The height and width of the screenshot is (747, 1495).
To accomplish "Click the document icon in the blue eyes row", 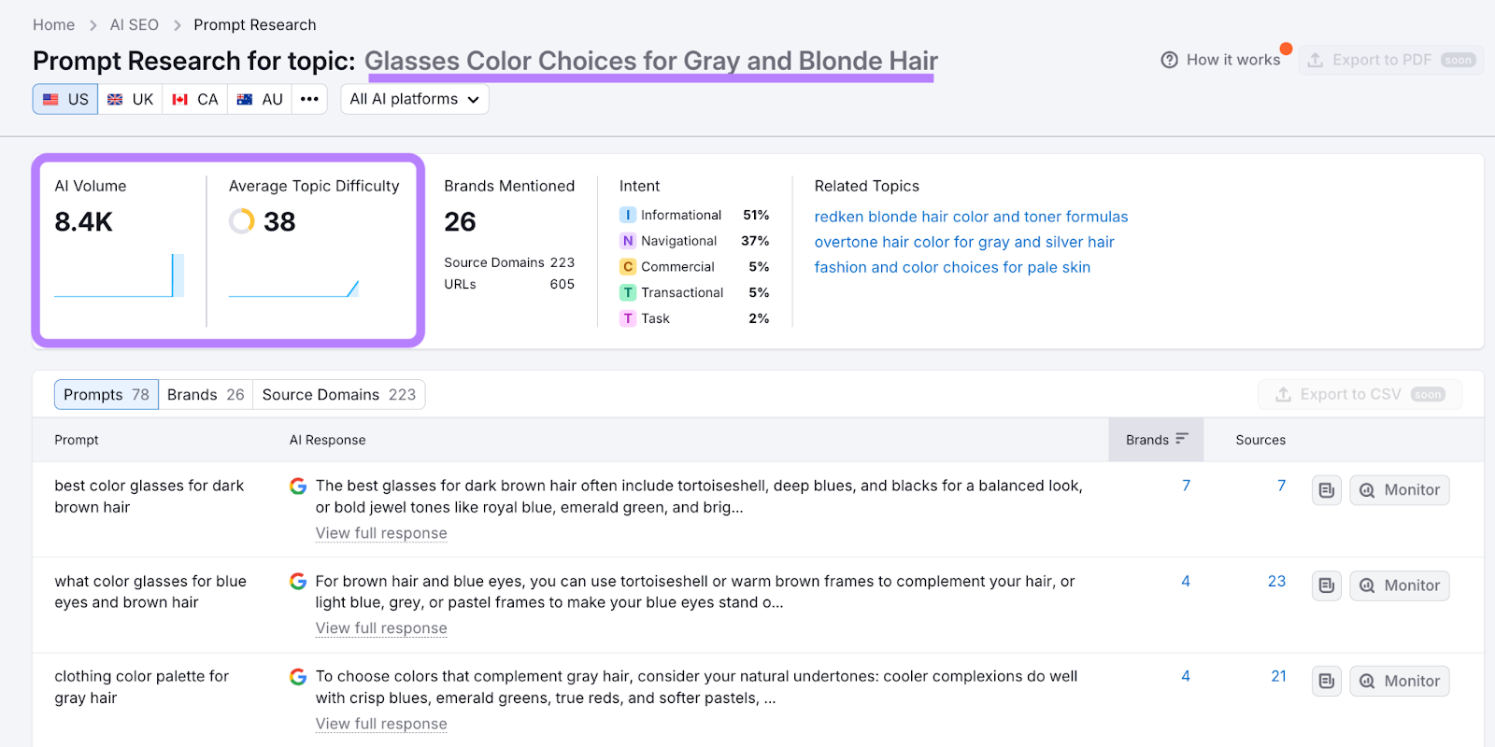I will (1326, 585).
